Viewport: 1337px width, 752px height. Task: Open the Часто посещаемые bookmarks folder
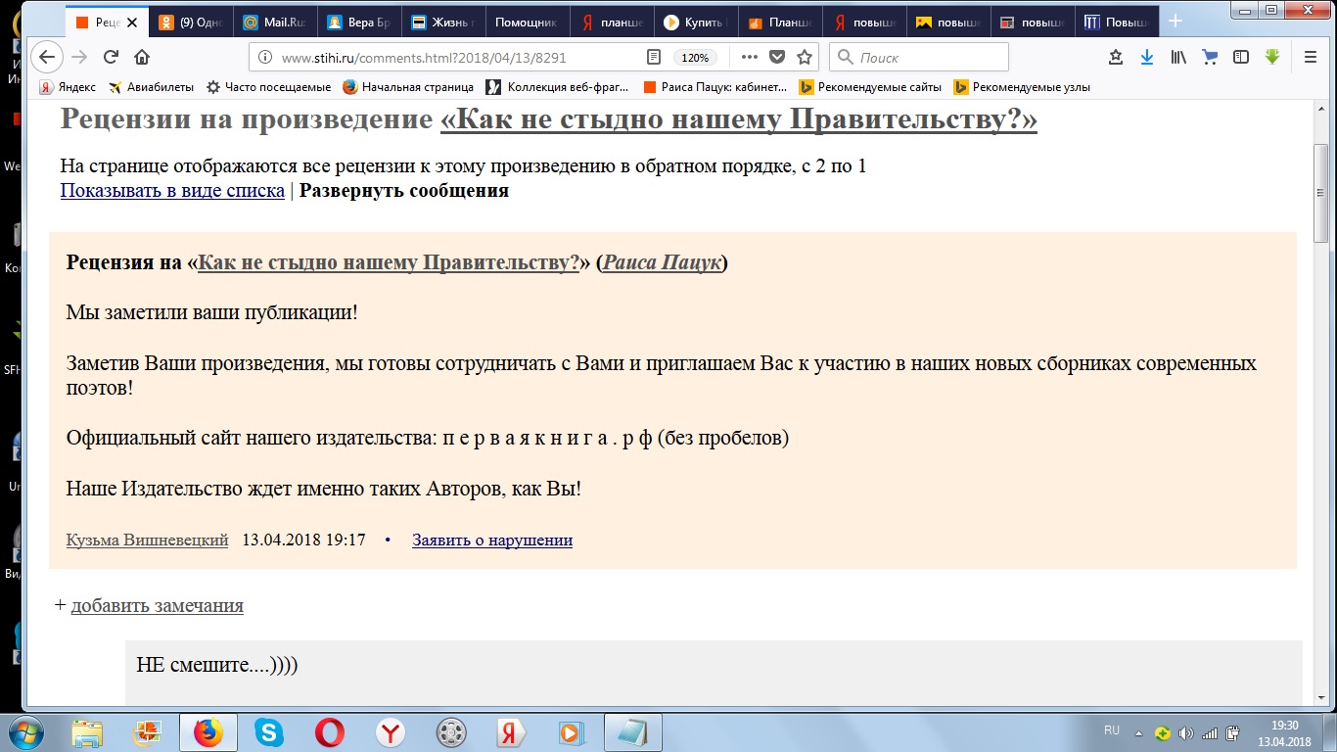click(269, 87)
